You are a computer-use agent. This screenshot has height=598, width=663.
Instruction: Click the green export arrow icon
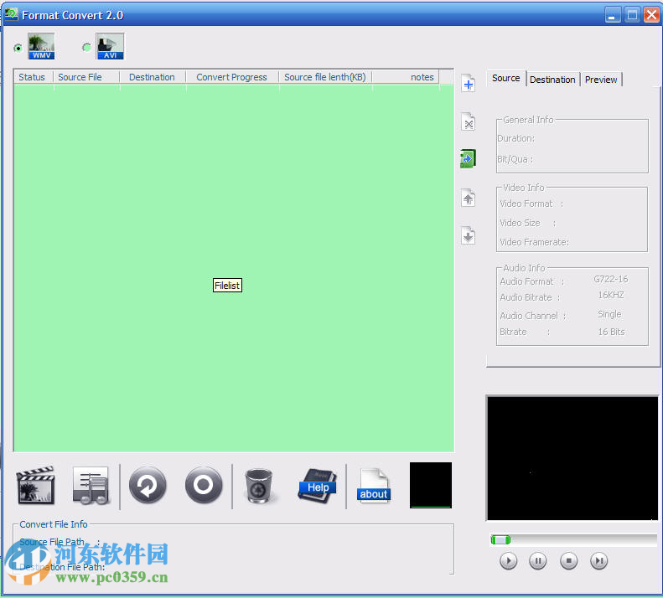[x=468, y=159]
